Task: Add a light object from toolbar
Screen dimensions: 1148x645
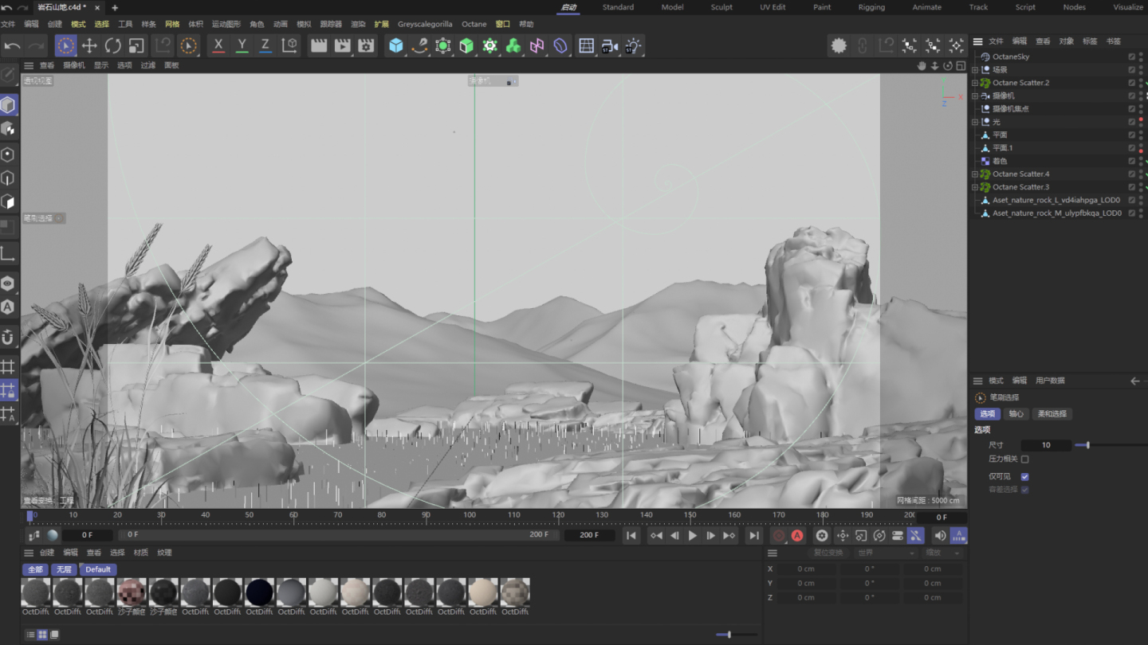Action: (633, 45)
